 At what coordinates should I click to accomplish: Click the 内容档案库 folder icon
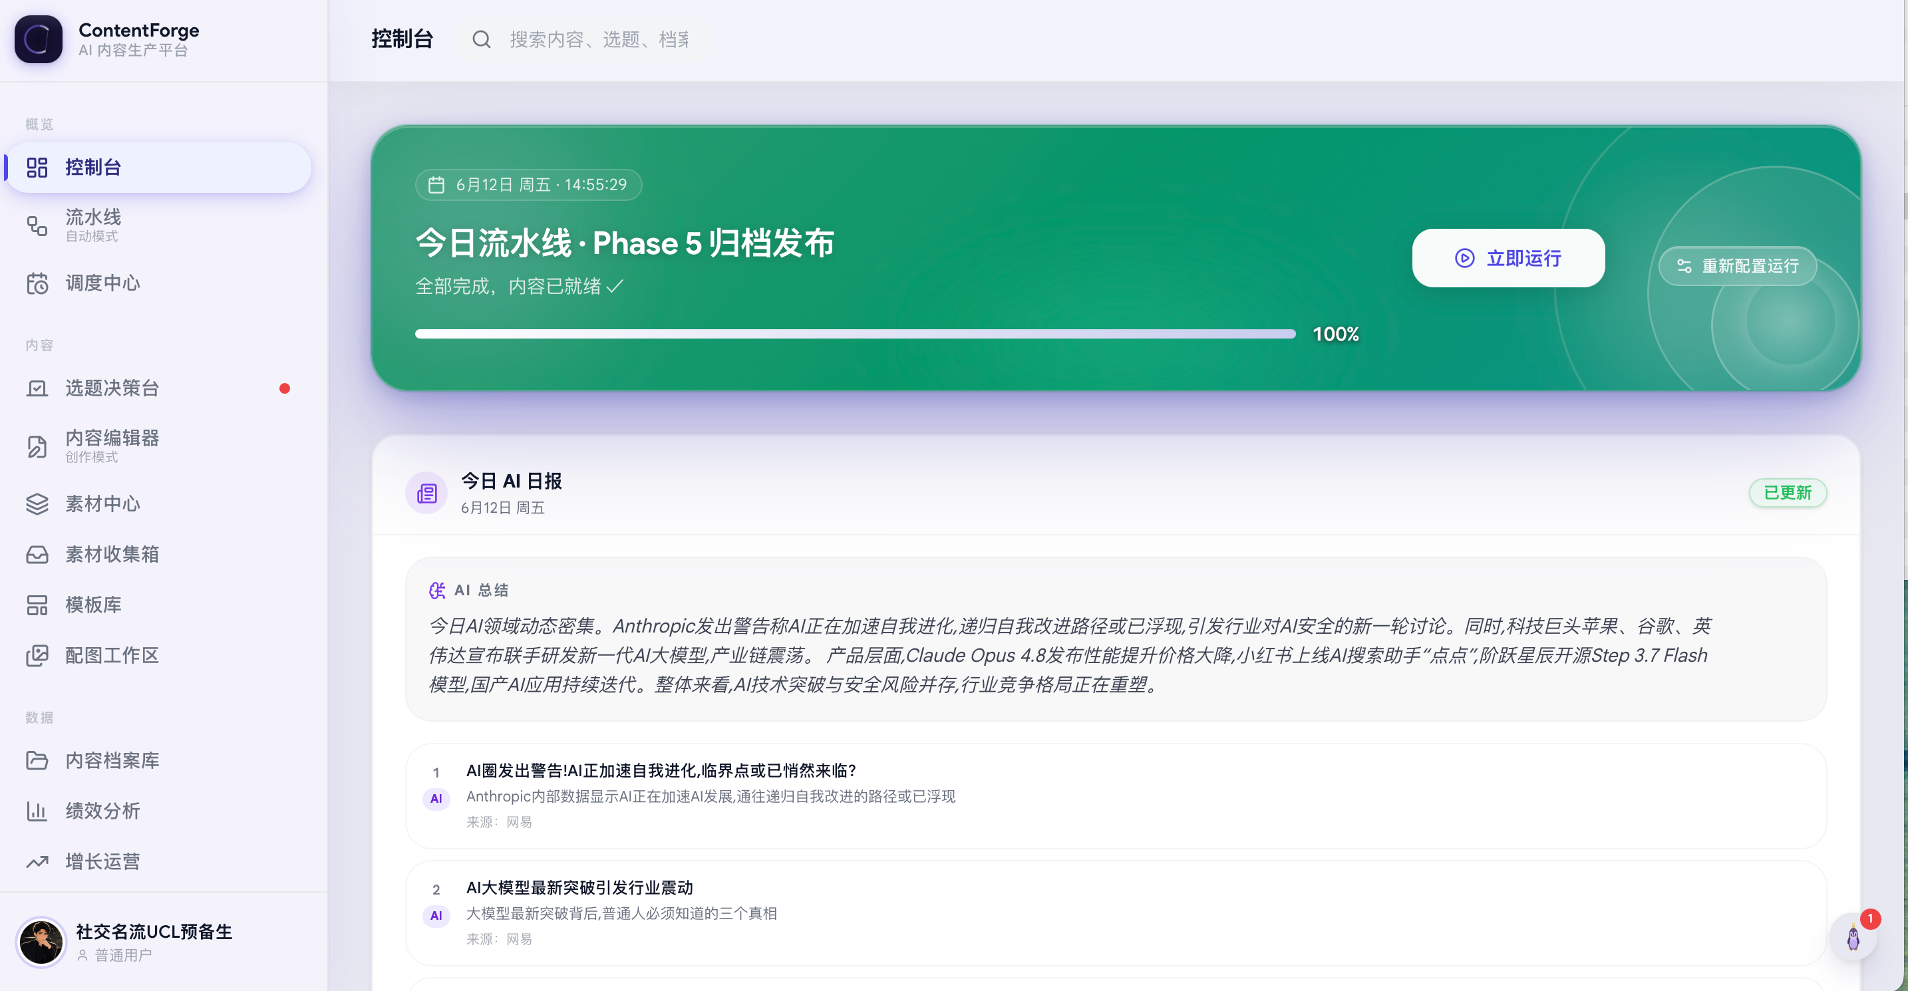tap(37, 761)
